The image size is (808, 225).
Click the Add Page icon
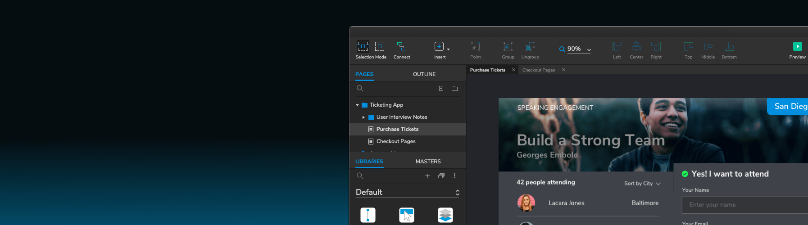click(x=441, y=89)
